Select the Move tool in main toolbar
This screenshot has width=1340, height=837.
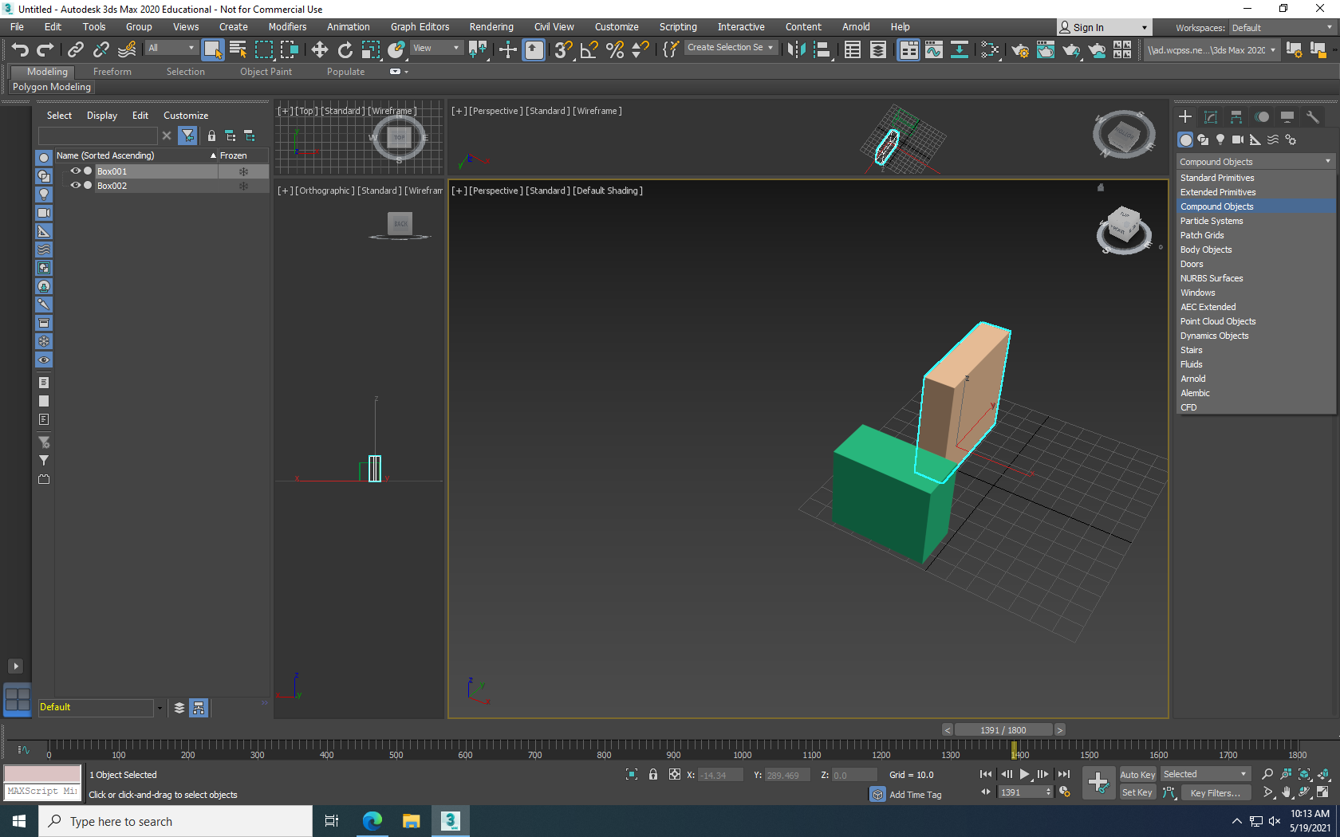click(319, 50)
